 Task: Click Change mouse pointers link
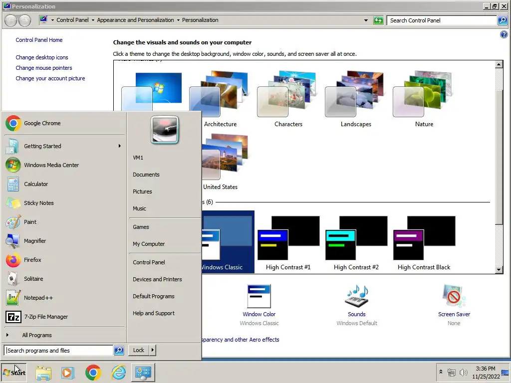(x=44, y=68)
